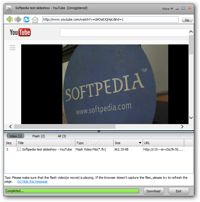Image resolution: width=200 pixels, height=202 pixels.
Task: Maximize the downloader window
Action: [x=183, y=8]
